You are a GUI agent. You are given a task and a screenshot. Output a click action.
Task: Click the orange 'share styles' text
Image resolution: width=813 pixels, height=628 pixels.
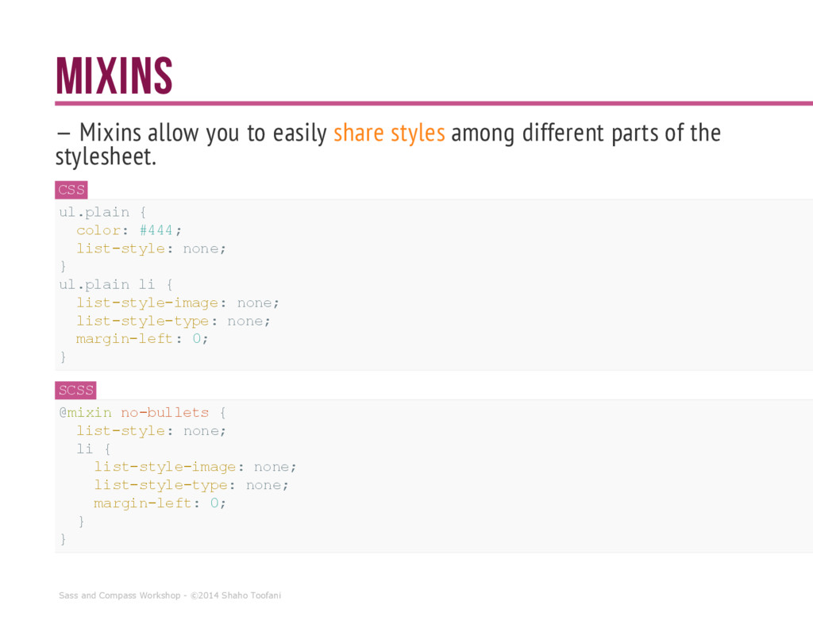pyautogui.click(x=389, y=133)
